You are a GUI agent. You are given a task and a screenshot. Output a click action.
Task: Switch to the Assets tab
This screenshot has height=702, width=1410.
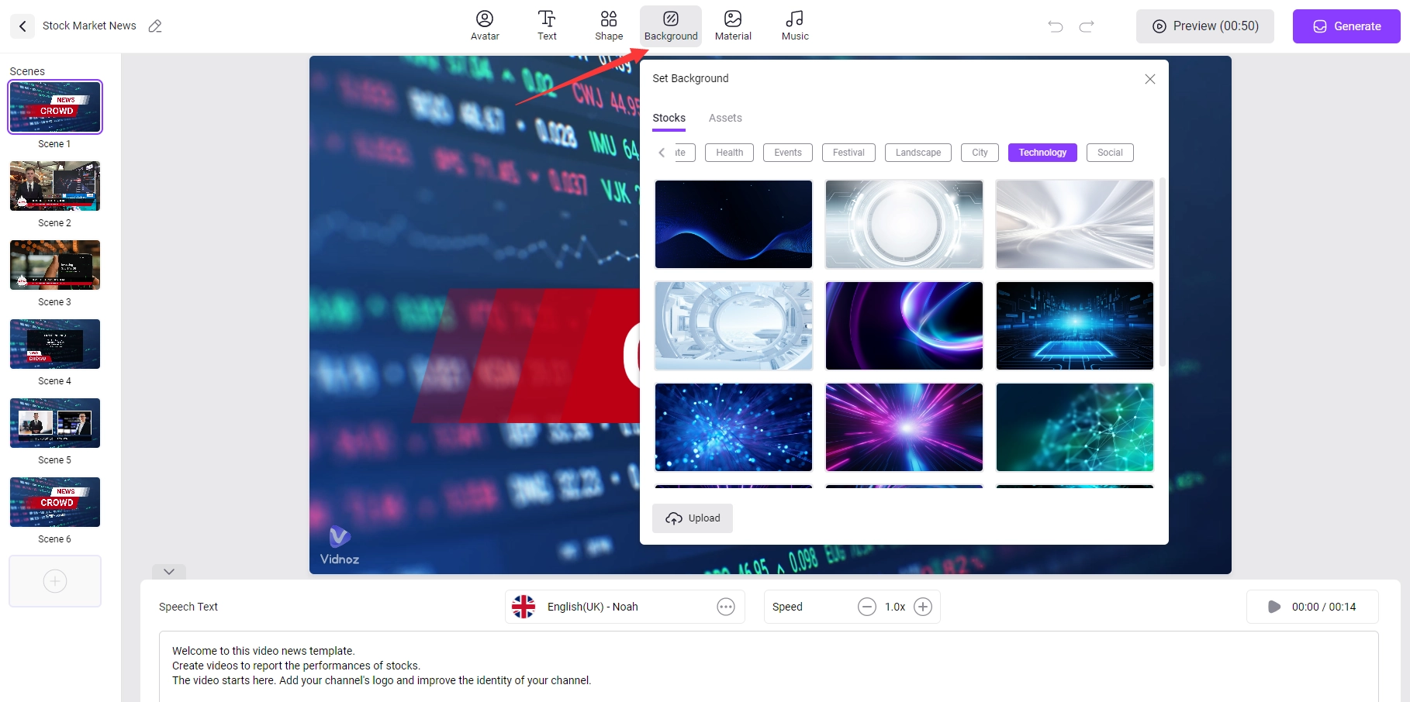point(725,118)
